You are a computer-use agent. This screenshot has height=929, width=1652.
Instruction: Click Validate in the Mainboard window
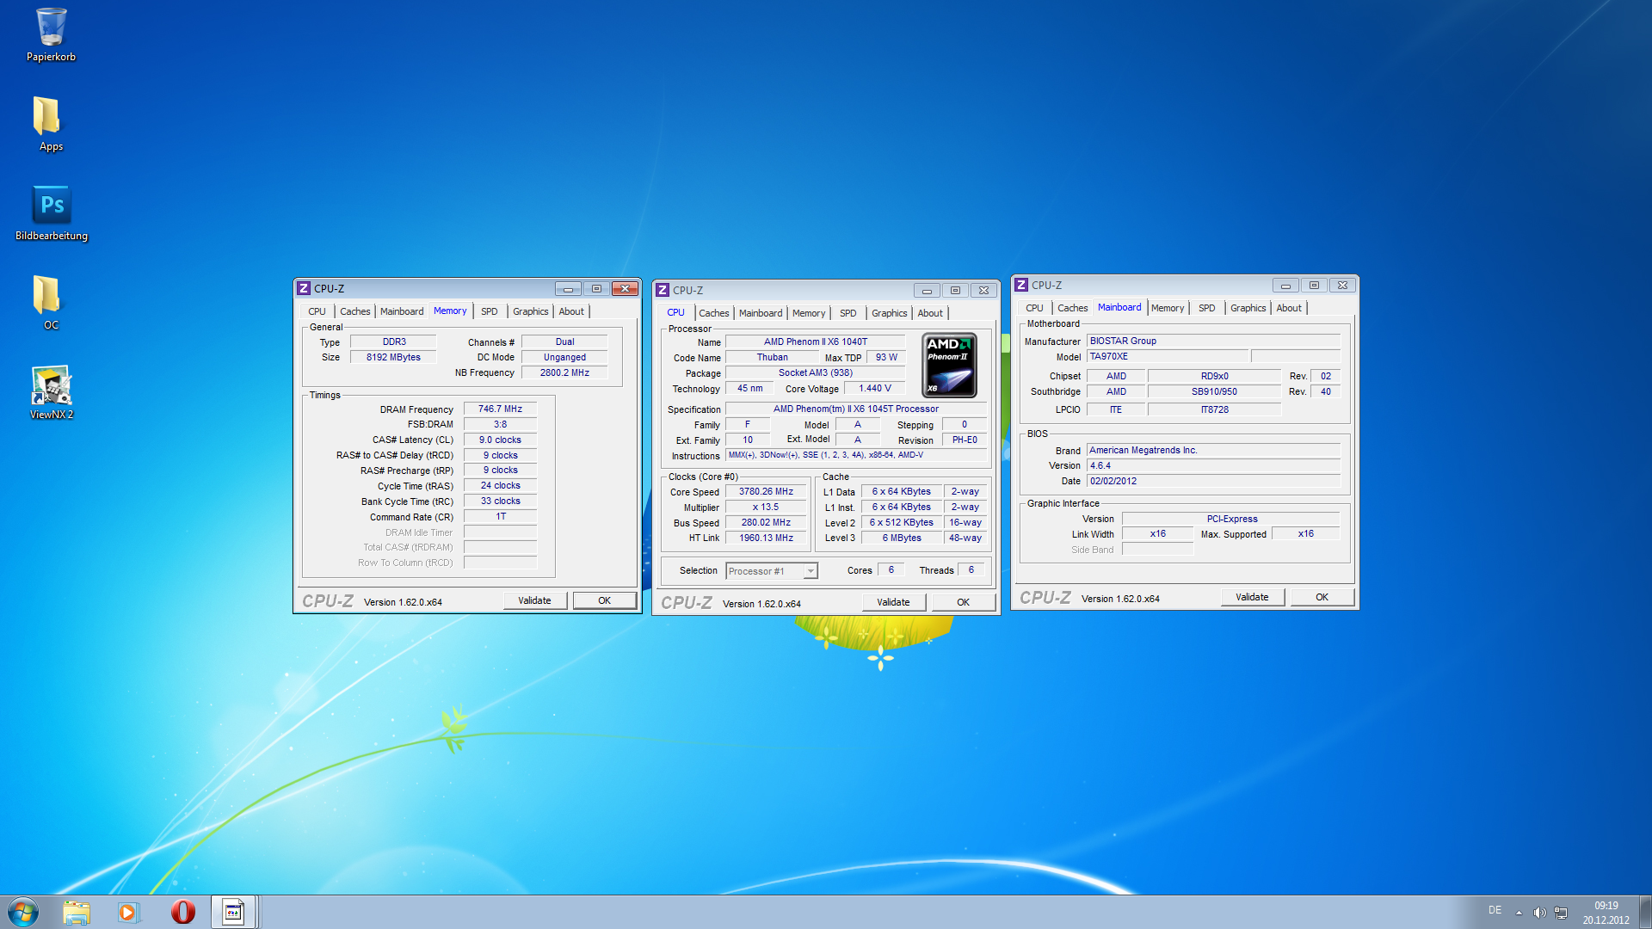(x=1252, y=597)
